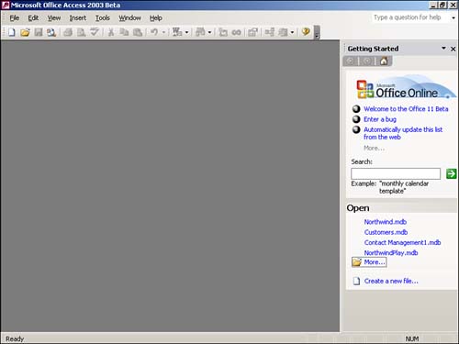This screenshot has width=459, height=344.
Task: Click the Ready status bar text
Action: pos(15,338)
